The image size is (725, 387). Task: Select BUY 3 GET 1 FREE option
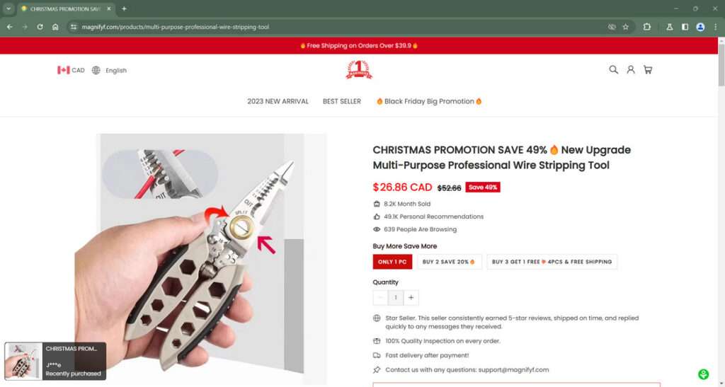[552, 262]
